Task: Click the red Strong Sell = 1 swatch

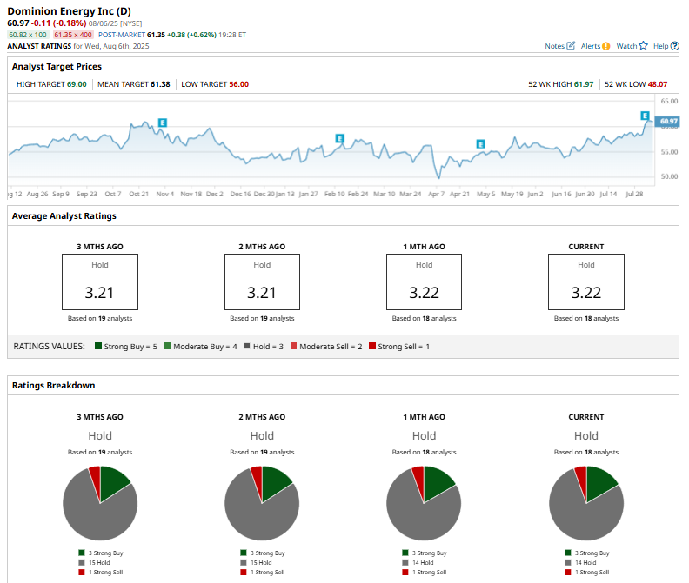Action: [x=372, y=346]
